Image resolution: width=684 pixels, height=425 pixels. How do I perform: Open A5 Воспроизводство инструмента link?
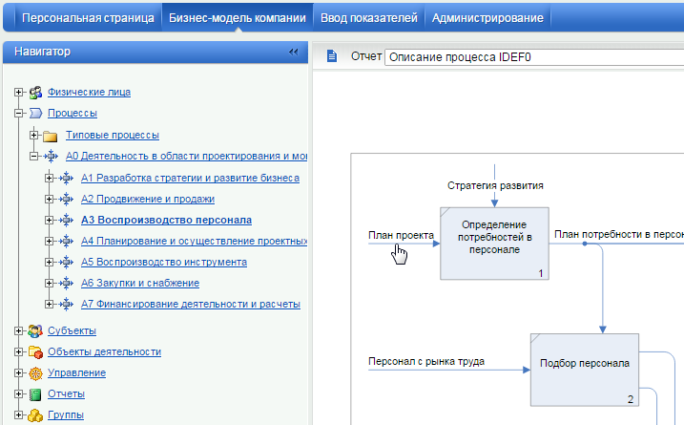coord(164,262)
